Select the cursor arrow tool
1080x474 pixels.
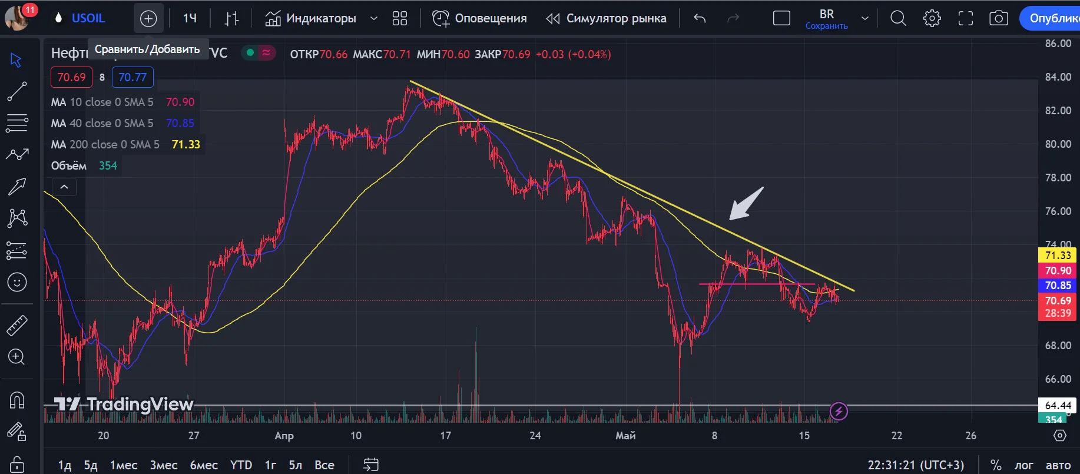(16, 60)
